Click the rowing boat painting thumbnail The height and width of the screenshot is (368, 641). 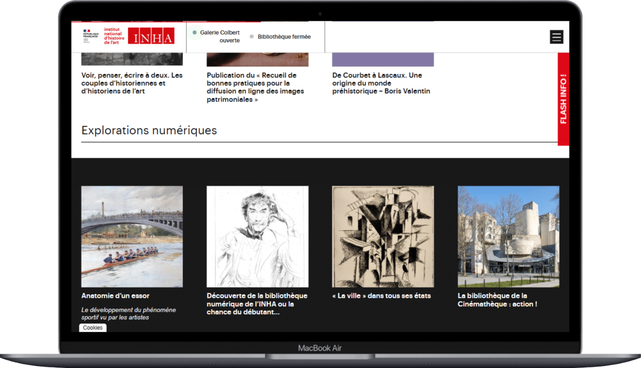pos(132,237)
